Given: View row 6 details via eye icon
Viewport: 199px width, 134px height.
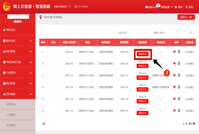Looking at the screenshot, I should pyautogui.click(x=174, y=110).
